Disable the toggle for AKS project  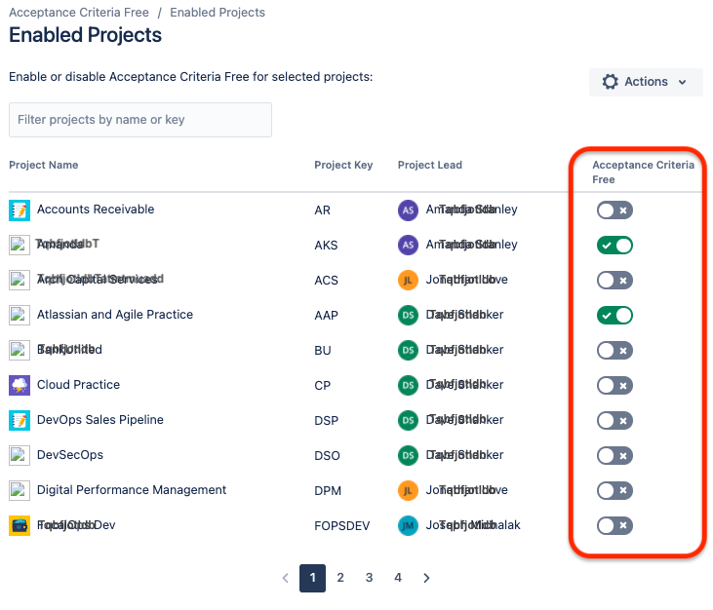614,245
